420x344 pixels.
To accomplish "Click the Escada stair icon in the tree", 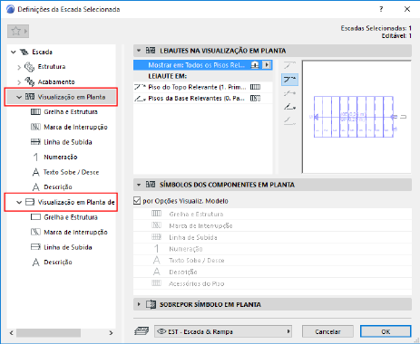I will pyautogui.click(x=24, y=52).
